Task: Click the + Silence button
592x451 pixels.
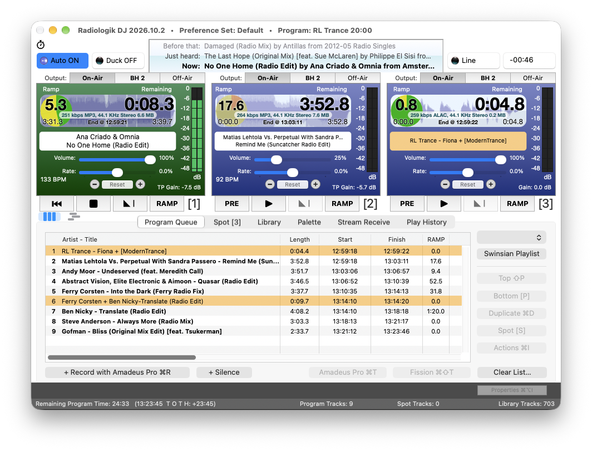Action: (x=224, y=372)
